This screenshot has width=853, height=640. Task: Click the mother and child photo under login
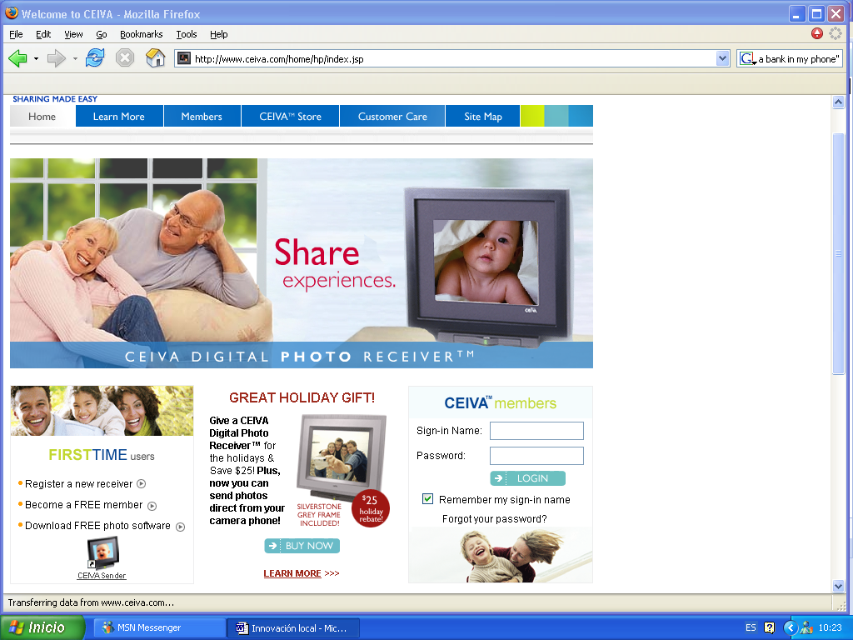pos(501,554)
